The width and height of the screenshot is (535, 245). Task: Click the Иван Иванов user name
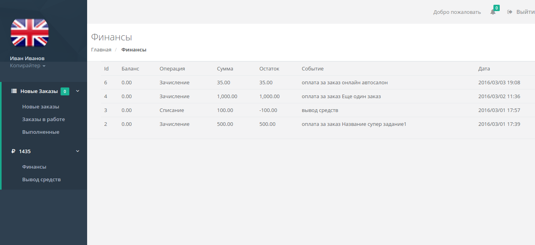[27, 59]
